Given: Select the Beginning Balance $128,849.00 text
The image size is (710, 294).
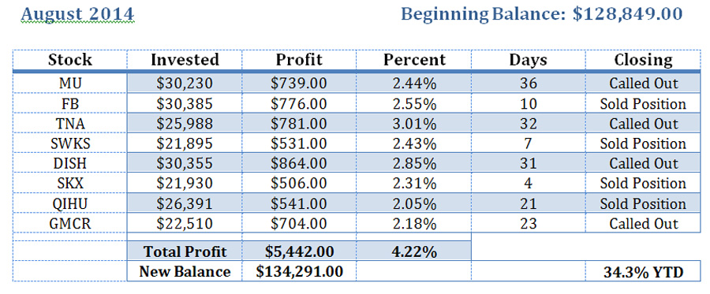Looking at the screenshot, I should click(542, 14).
